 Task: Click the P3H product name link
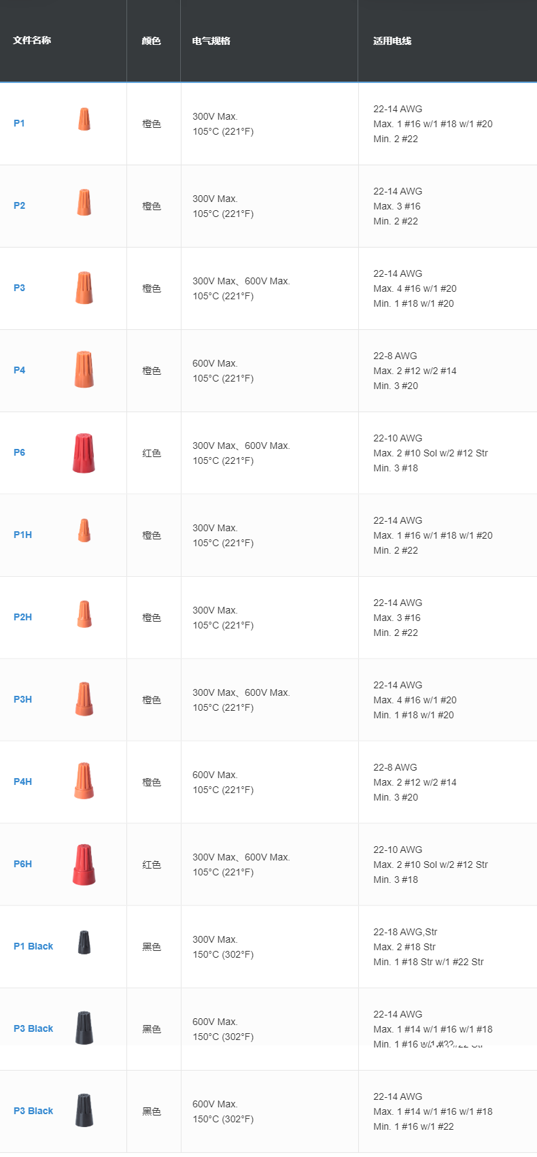[x=22, y=699]
